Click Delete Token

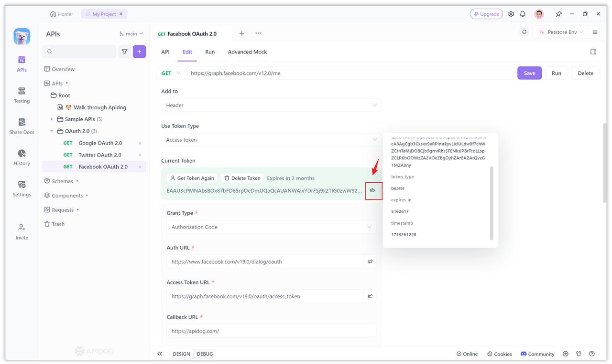pyautogui.click(x=242, y=178)
